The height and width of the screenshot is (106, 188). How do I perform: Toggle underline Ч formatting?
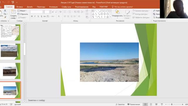[38, 16]
